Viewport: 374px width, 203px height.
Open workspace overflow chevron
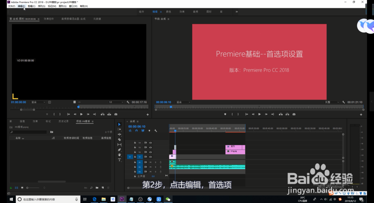(x=237, y=12)
